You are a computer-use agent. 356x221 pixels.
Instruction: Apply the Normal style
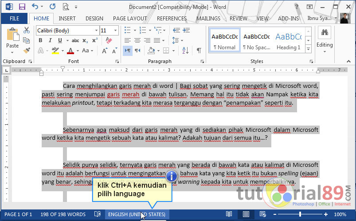(x=224, y=40)
